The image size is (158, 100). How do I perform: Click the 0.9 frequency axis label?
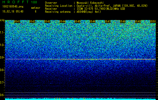[2, 57]
